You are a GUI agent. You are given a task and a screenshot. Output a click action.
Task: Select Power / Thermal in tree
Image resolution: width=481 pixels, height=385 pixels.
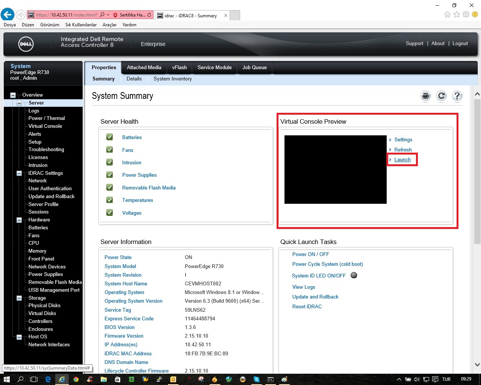pyautogui.click(x=47, y=118)
